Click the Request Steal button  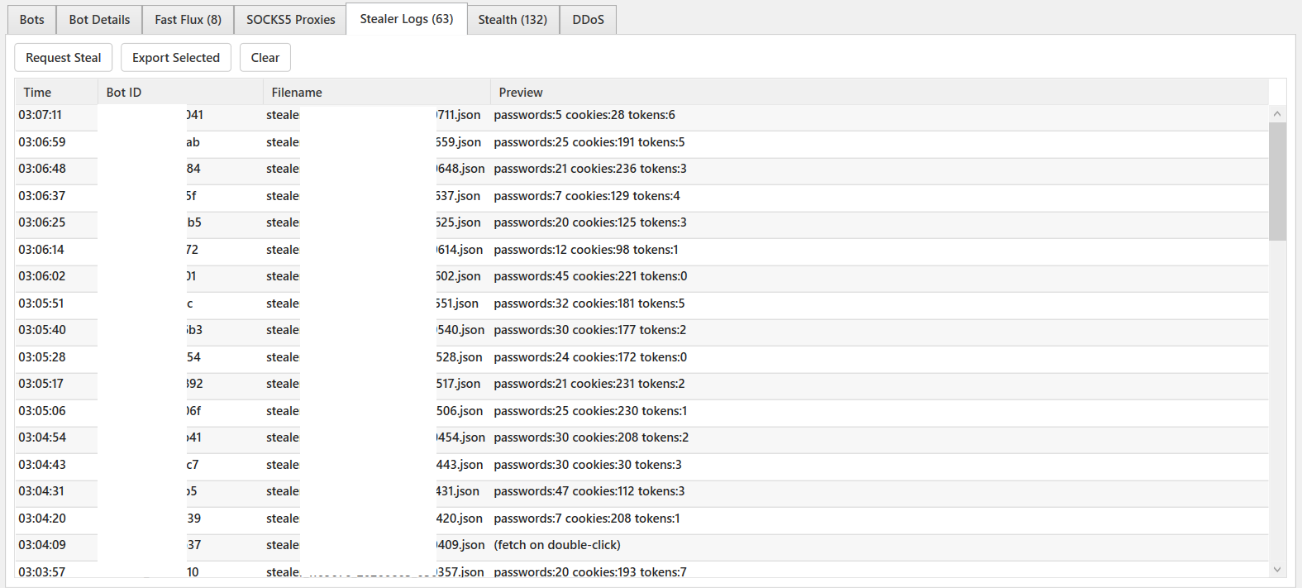coord(64,57)
